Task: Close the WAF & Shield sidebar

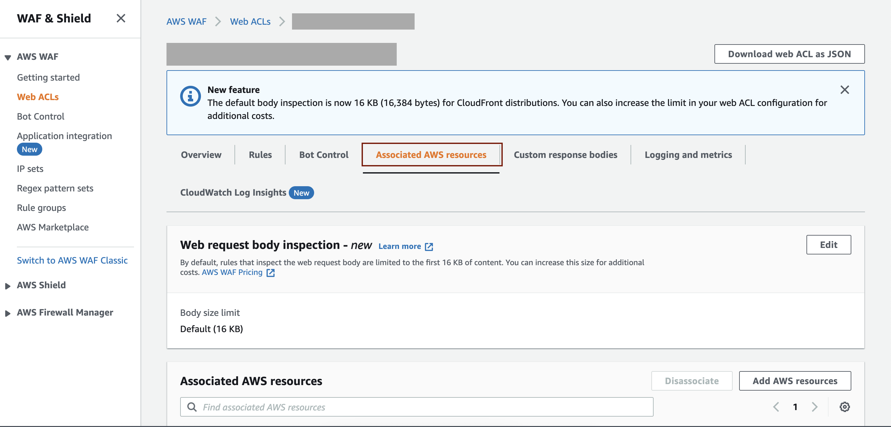Action: click(121, 18)
